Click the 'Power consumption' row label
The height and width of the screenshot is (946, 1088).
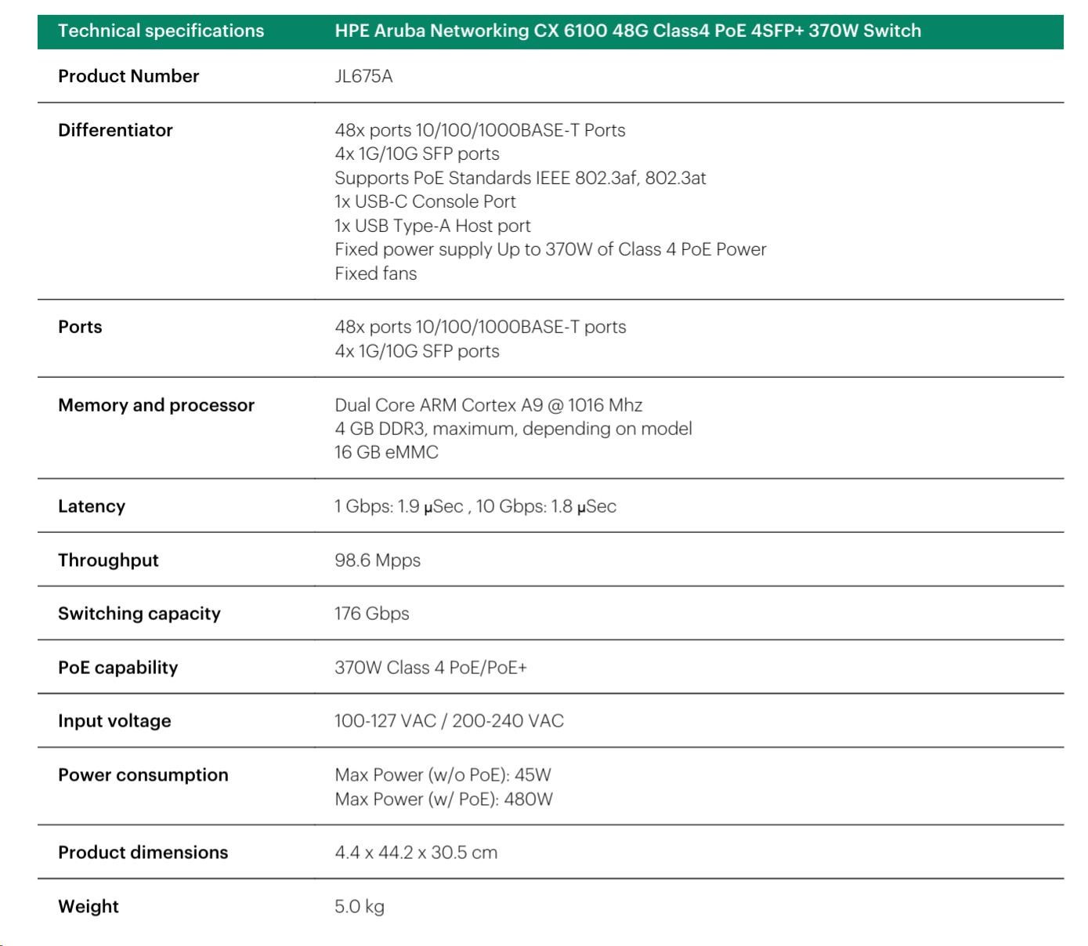(143, 775)
